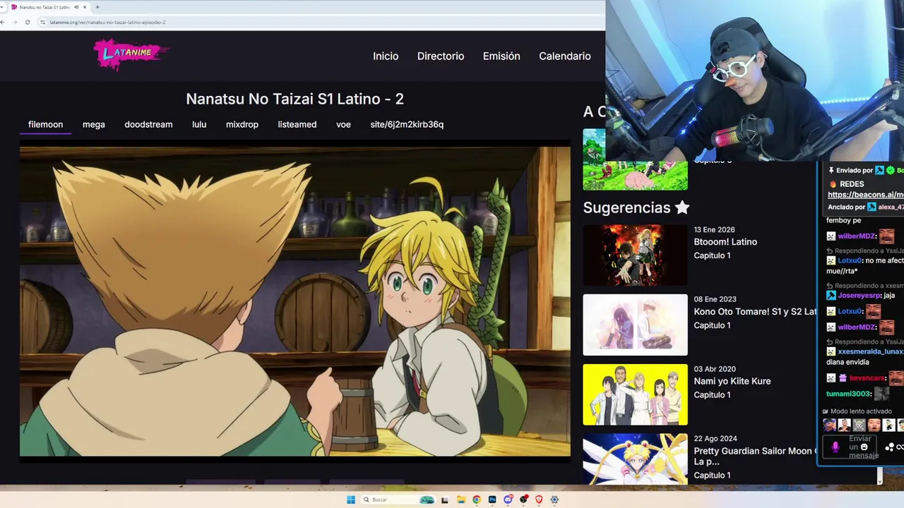Click the 08 Ene 2023 date text

coord(715,299)
